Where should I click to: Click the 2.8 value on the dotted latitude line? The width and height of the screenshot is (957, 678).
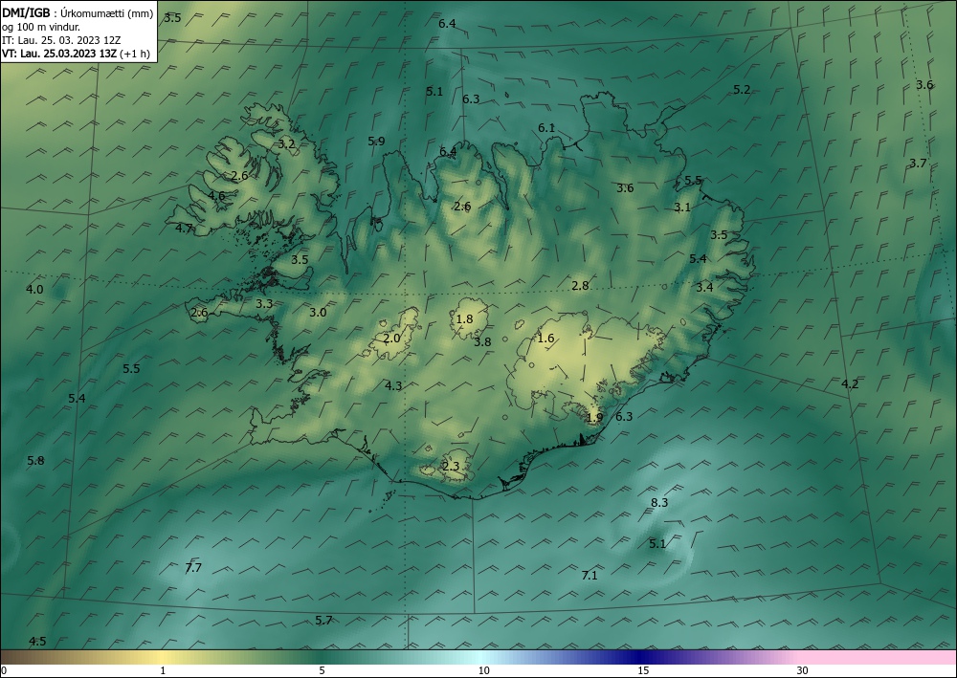click(580, 286)
